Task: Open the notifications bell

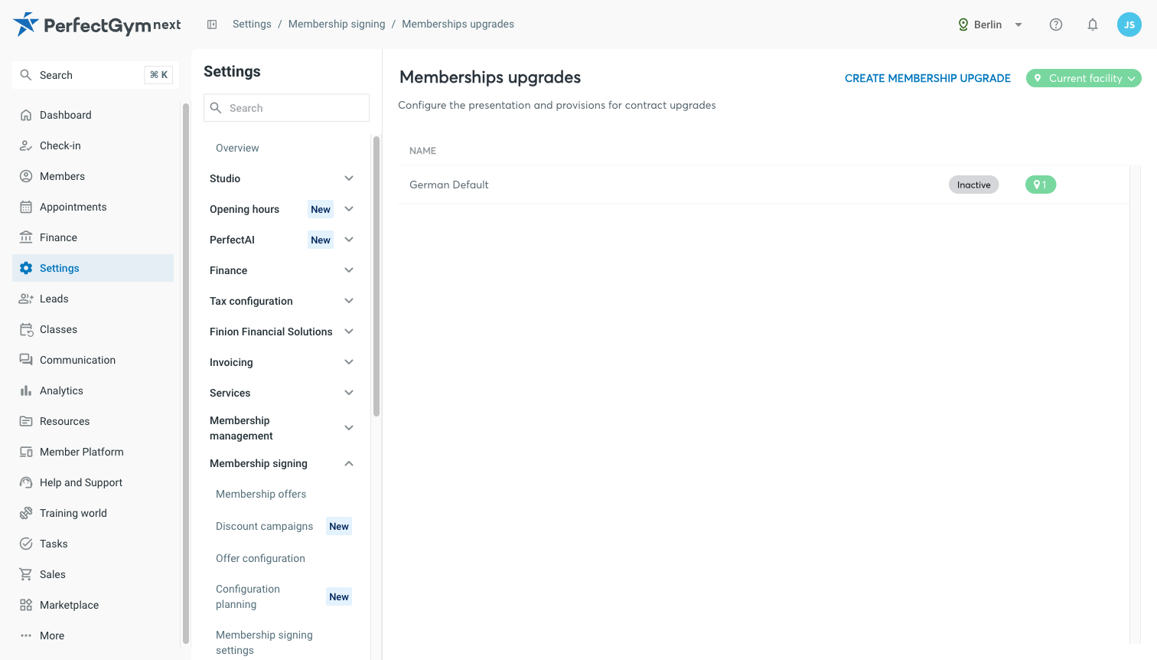Action: click(x=1093, y=25)
